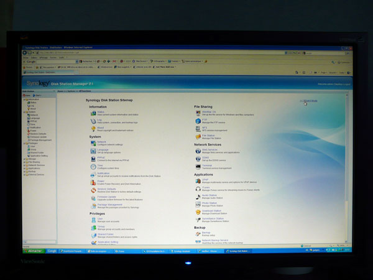The width and height of the screenshot is (373, 280).
Task: Open the Audio Station music note icon
Action: tap(198, 197)
